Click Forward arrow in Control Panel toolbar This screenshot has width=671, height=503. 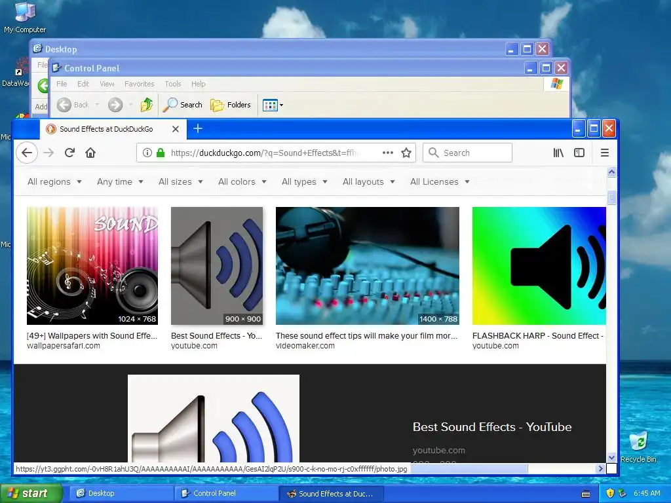(115, 105)
